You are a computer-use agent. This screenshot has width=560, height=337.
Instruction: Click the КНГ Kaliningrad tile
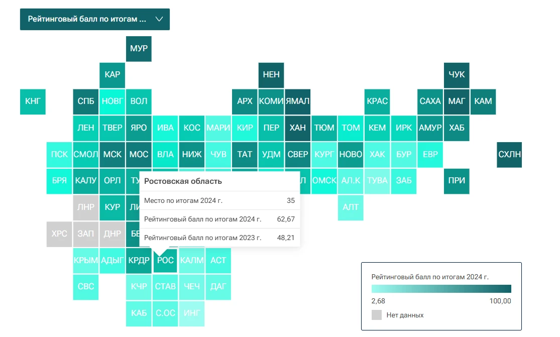[33, 101]
